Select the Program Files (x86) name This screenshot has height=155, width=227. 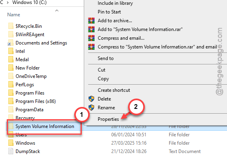(36, 101)
